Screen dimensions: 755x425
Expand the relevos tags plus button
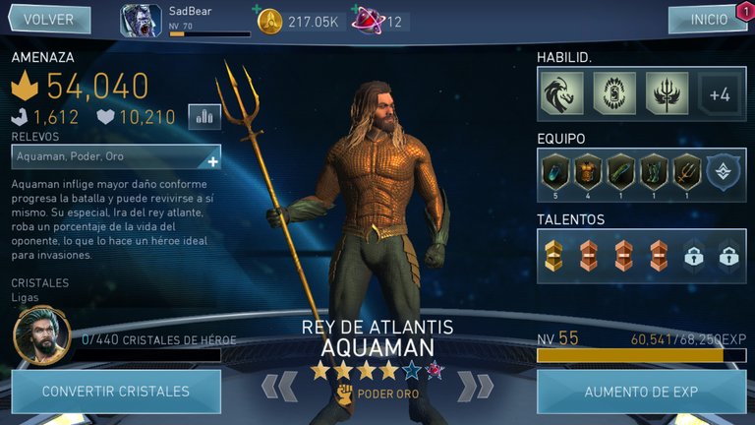click(x=212, y=162)
